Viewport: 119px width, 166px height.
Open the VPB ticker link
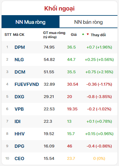[19, 109]
